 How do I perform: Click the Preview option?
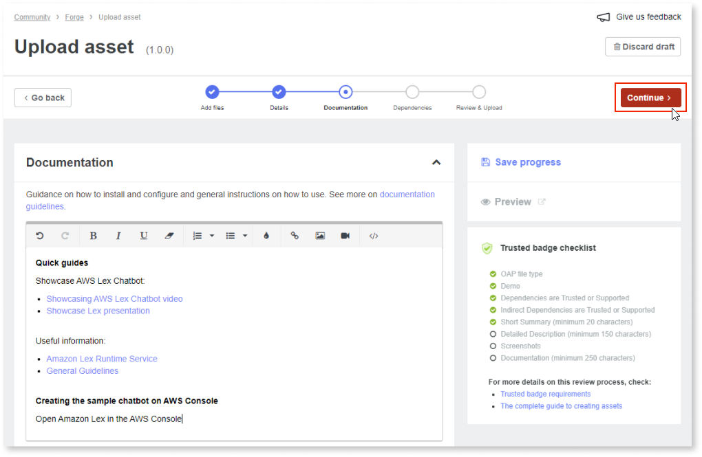pos(513,201)
